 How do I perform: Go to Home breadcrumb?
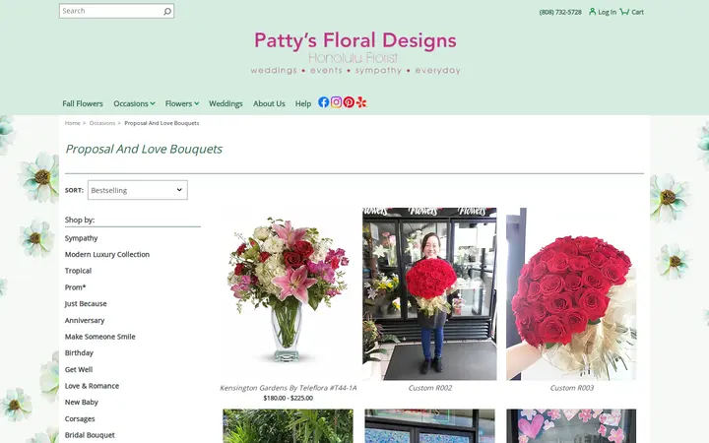click(x=72, y=123)
